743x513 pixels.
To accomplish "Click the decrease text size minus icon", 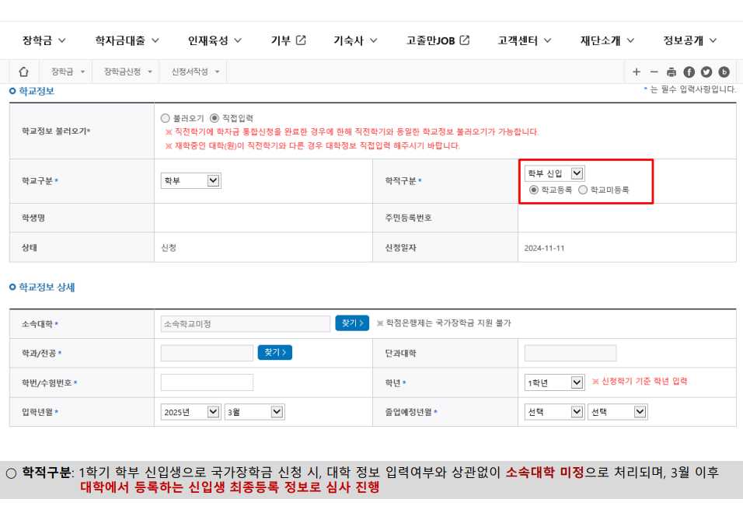I will [654, 72].
